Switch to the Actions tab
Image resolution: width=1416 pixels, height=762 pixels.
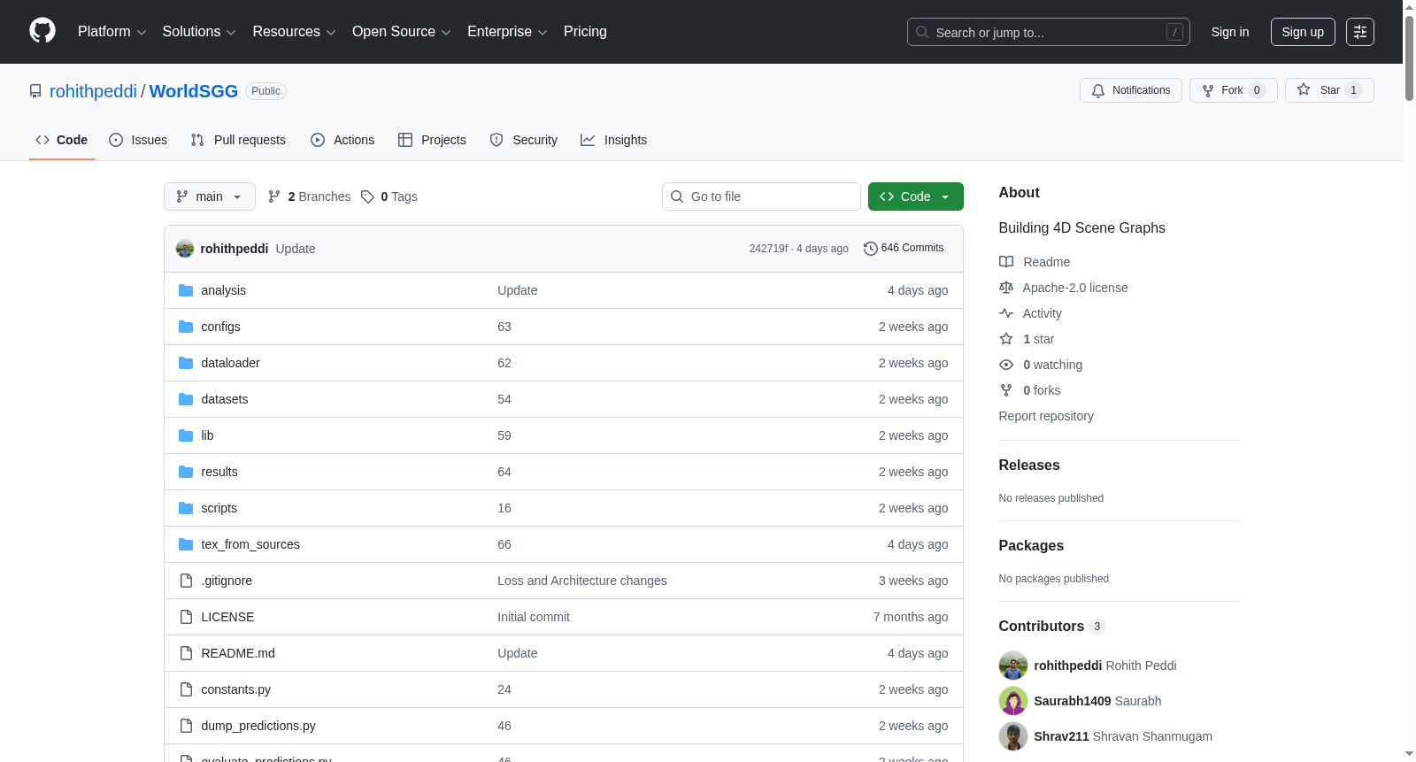342,140
